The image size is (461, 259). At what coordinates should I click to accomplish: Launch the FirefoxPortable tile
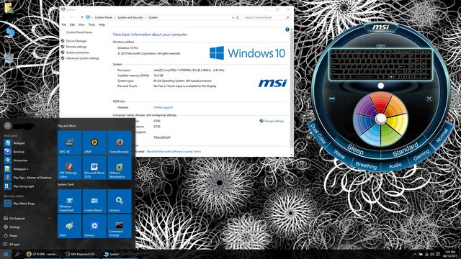click(120, 142)
